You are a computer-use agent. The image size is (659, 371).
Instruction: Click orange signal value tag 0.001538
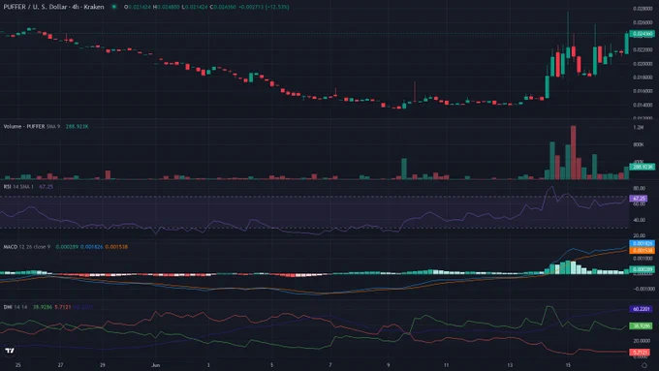(643, 251)
